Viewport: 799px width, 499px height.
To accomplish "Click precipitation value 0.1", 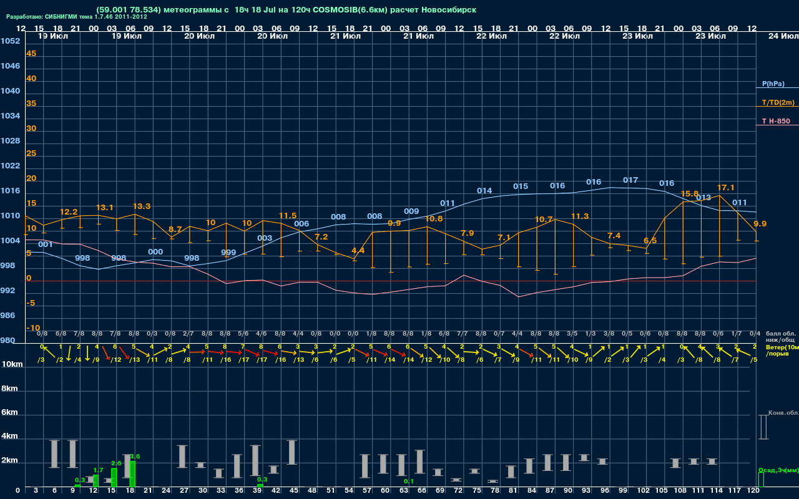I will coord(408,482).
